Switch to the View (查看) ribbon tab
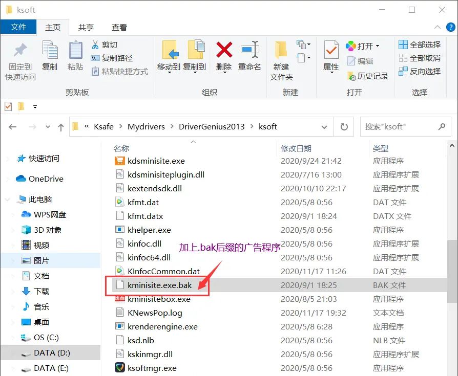Screen dimensions: 458x376 (119, 27)
